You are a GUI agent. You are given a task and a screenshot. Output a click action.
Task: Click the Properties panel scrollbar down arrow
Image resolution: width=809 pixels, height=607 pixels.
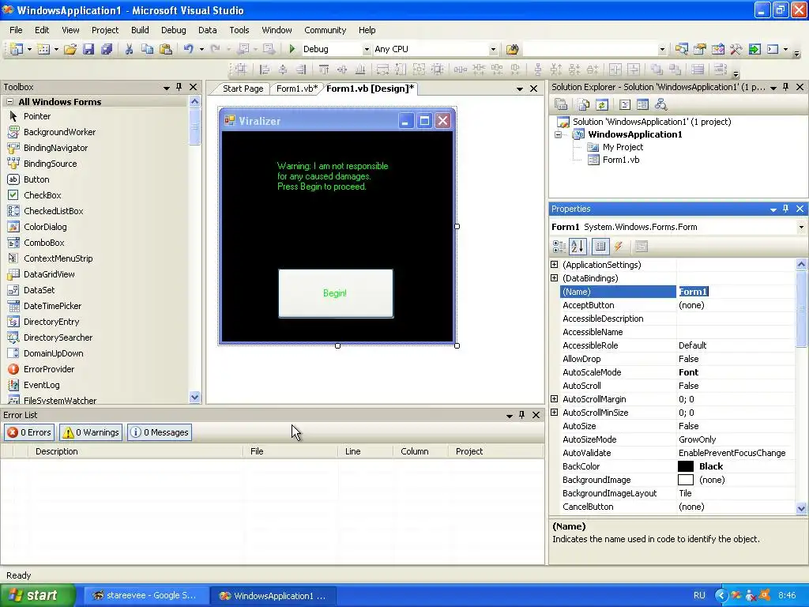[x=801, y=508]
